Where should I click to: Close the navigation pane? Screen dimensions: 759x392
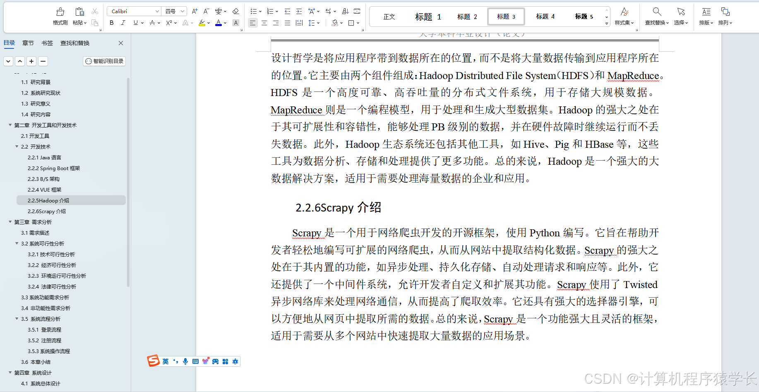tap(121, 43)
